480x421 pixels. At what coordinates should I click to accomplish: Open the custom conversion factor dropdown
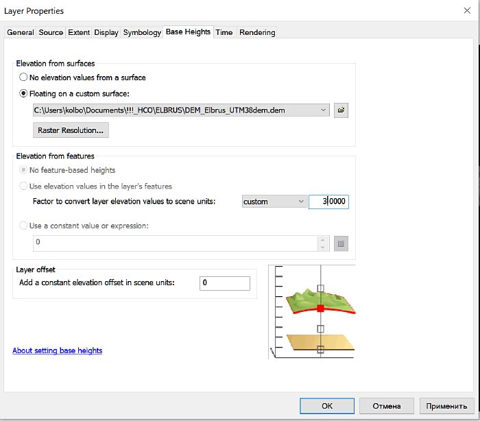pos(300,202)
